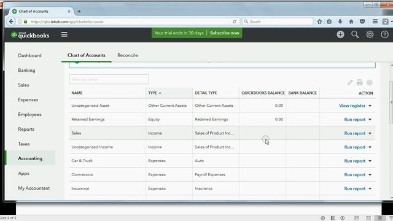Click the pencil edit icon above table
393x221 pixels.
(x=350, y=82)
